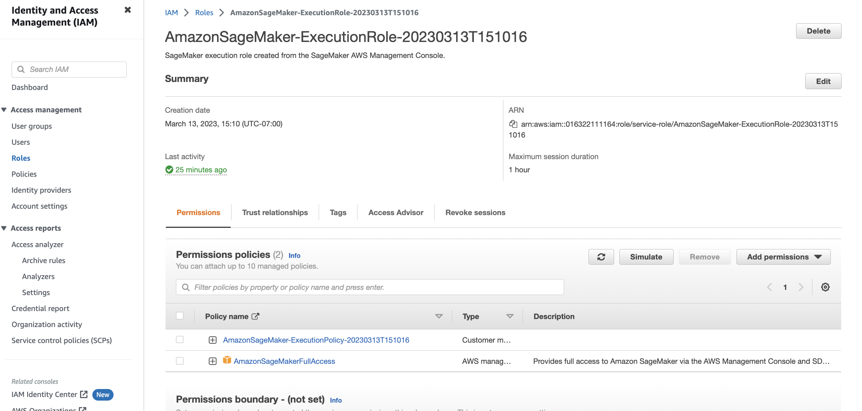862x411 pixels.
Task: Open the 25 minutes ago activity link
Action: [201, 170]
